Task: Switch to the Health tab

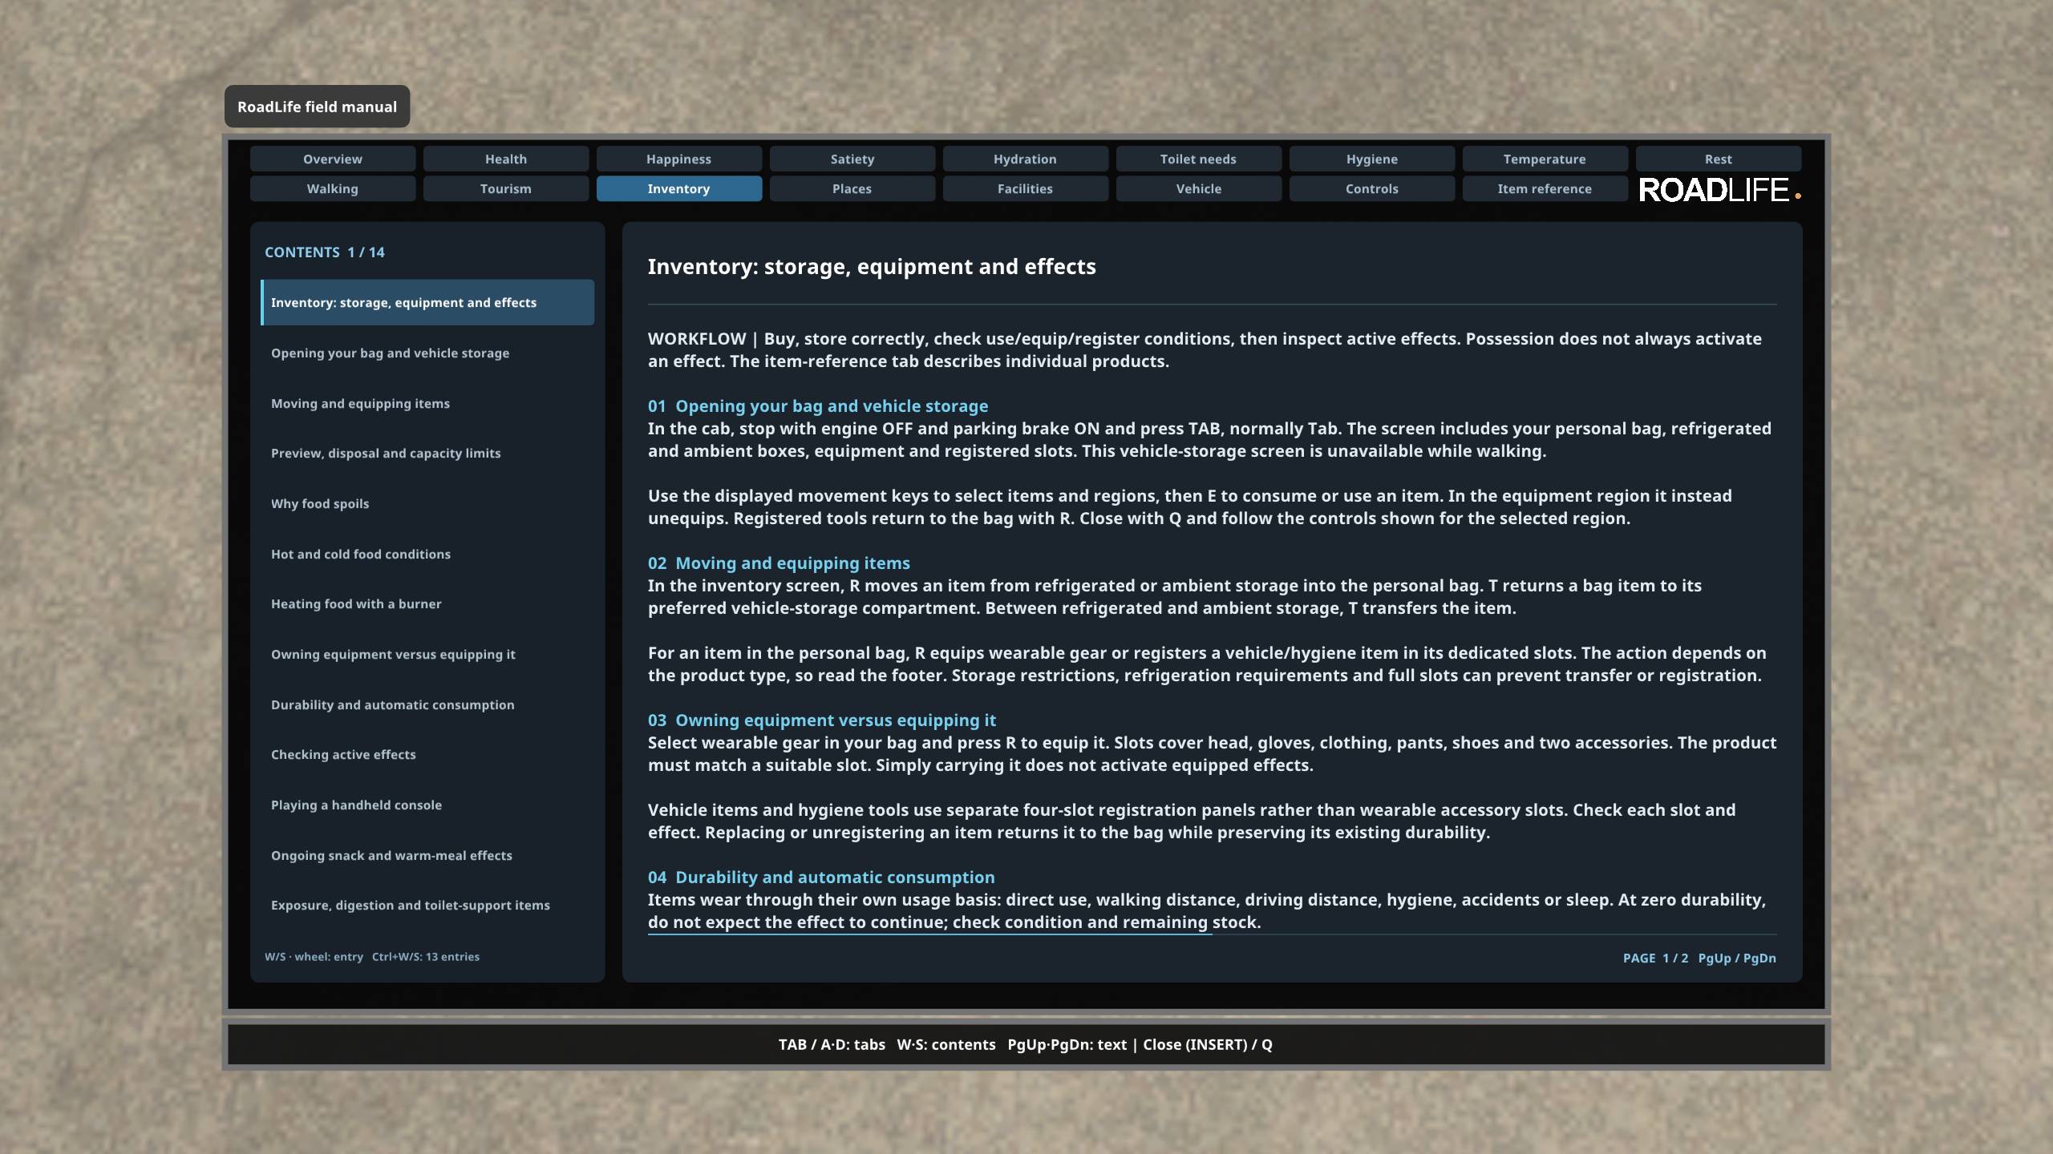Action: tap(506, 159)
